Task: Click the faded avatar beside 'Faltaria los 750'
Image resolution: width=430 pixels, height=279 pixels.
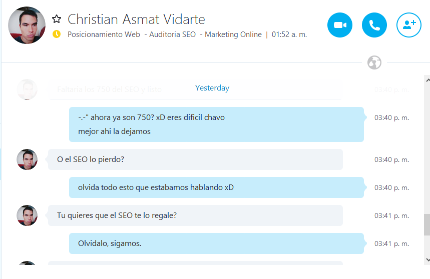Action: (x=27, y=89)
